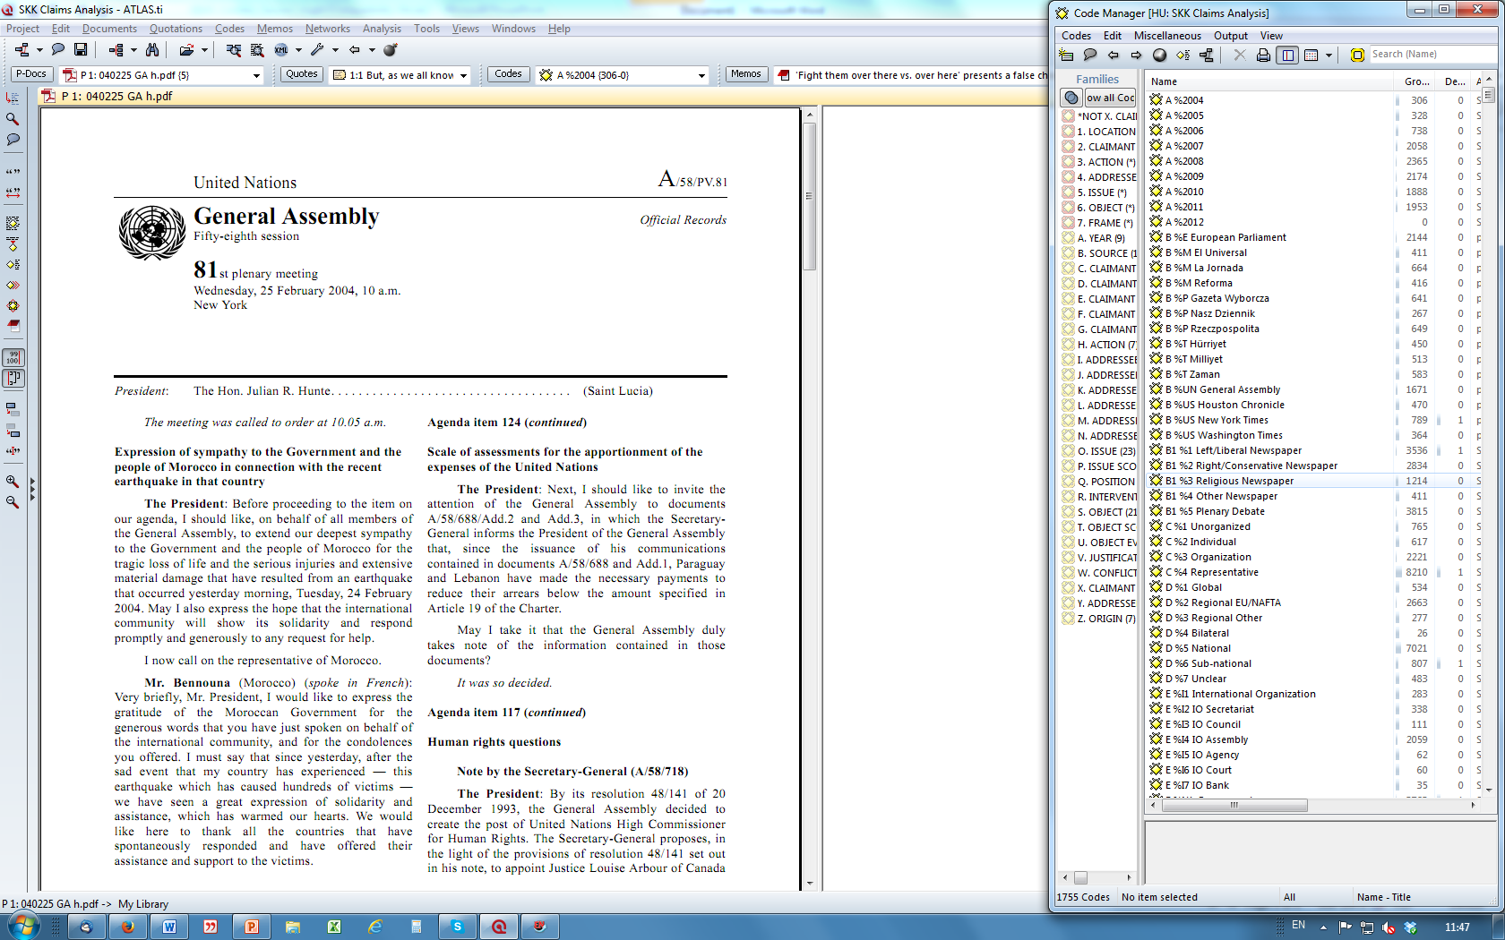Click the create free quotation icon in sidebar

tap(13, 171)
